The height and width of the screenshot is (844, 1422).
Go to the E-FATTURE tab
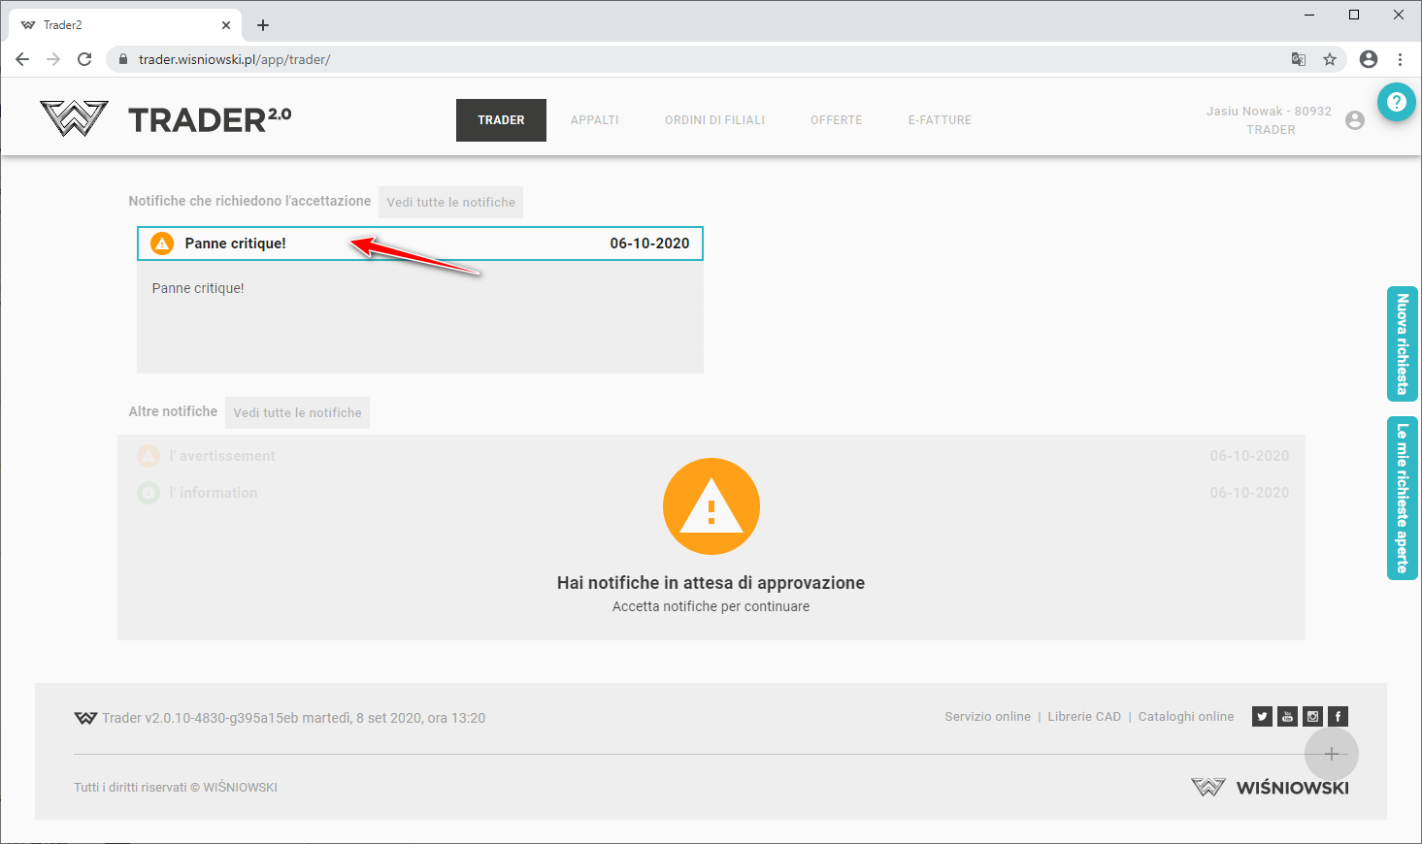tap(939, 120)
